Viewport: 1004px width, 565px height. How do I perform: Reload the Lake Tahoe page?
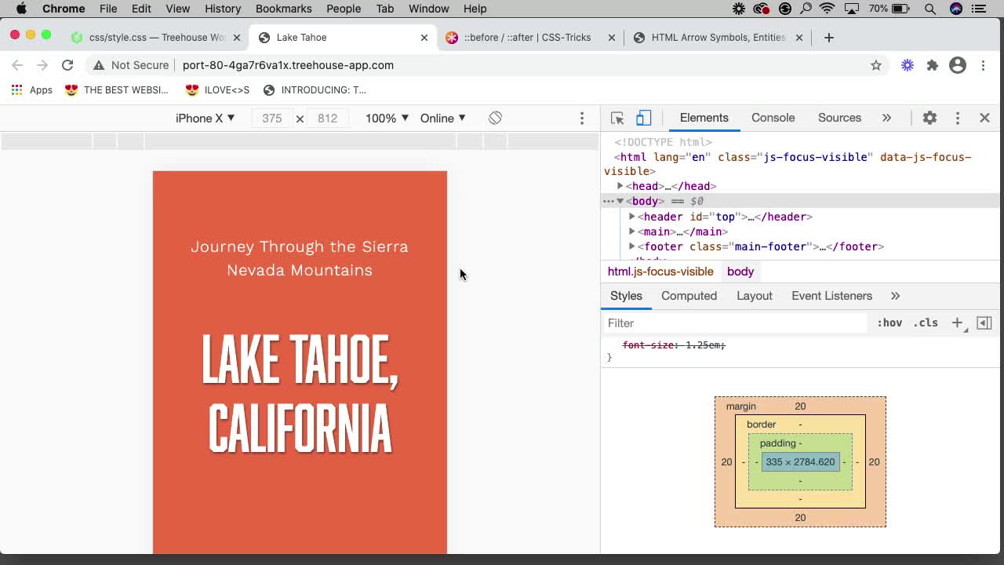[x=67, y=65]
